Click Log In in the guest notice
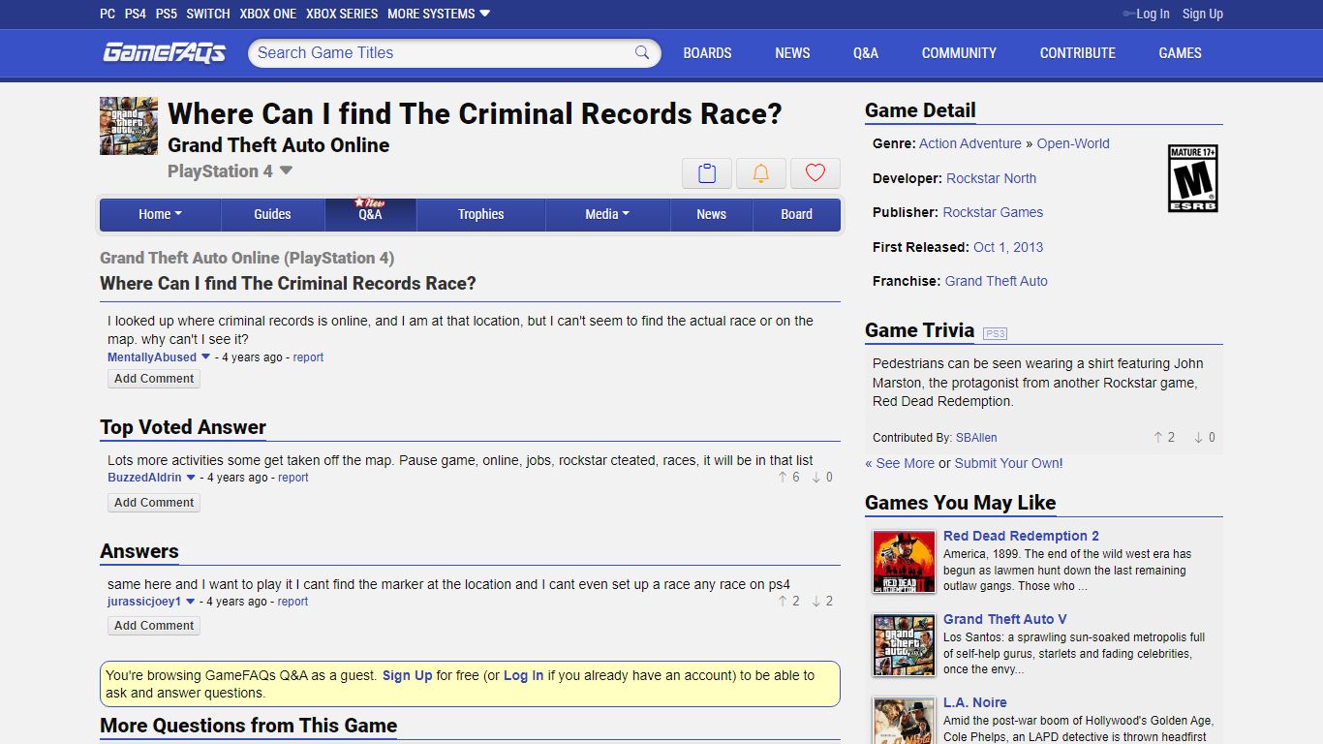 click(x=523, y=675)
